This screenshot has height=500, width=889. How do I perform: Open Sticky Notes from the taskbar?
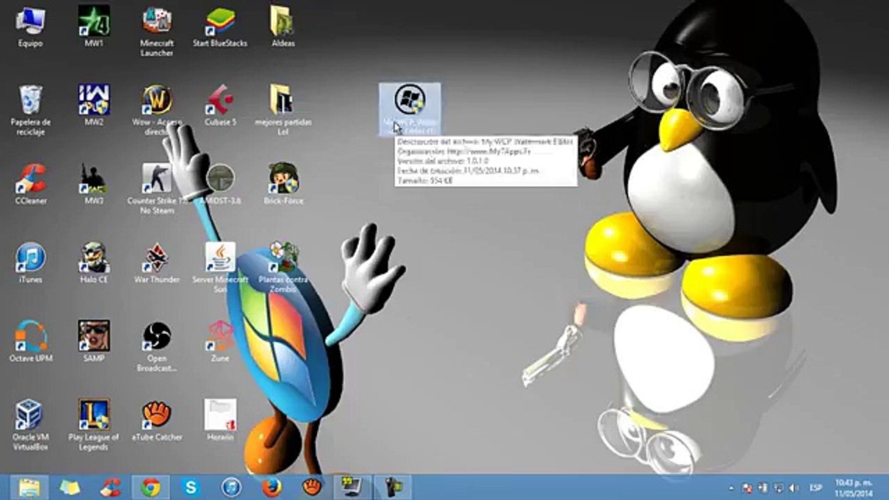(69, 487)
